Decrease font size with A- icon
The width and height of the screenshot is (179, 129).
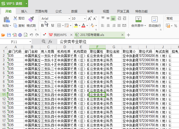pyautogui.click(x=95, y=18)
